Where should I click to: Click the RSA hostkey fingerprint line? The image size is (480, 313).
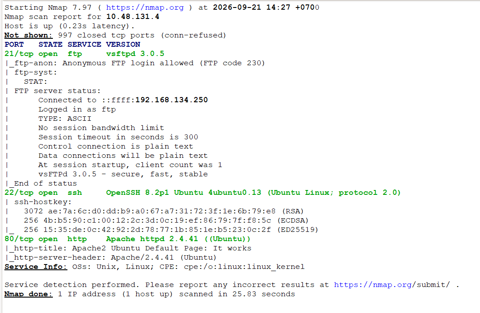164,211
